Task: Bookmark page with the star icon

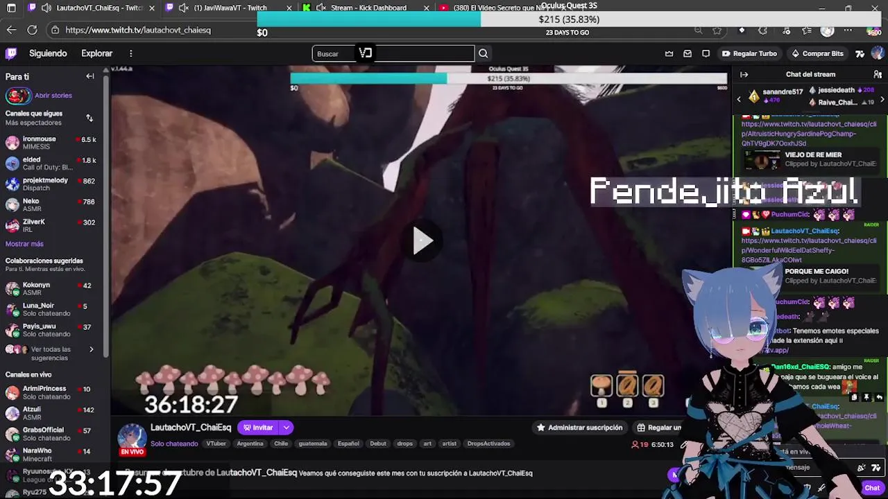Action: 717,30
